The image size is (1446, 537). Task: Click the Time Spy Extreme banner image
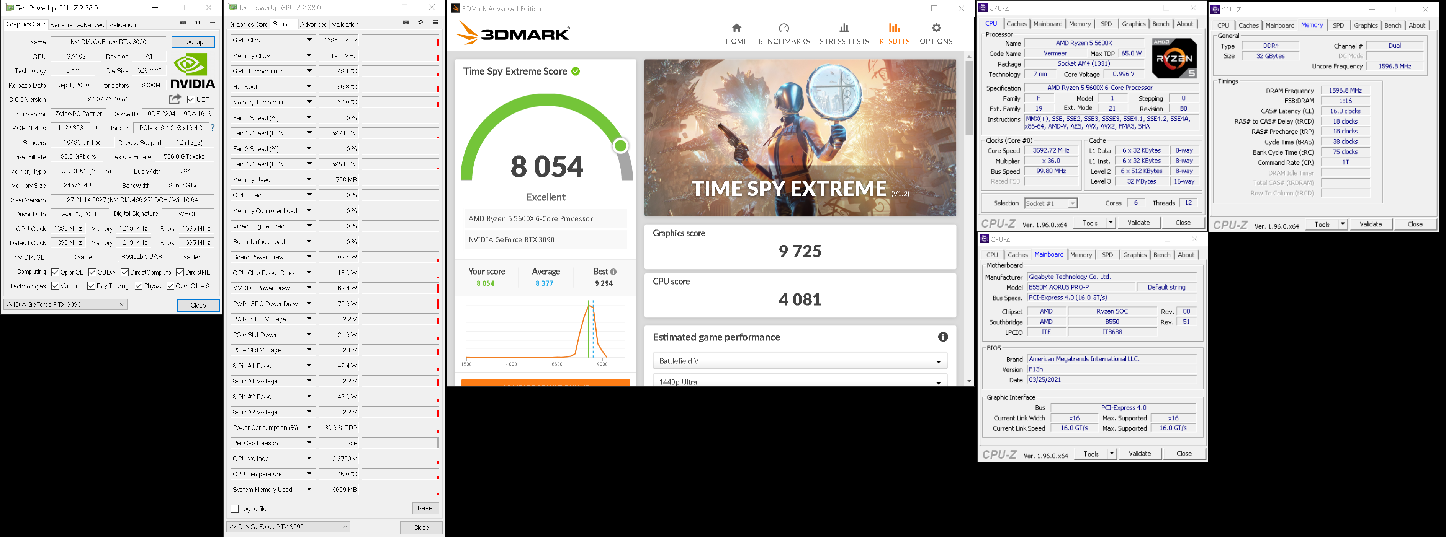point(800,138)
